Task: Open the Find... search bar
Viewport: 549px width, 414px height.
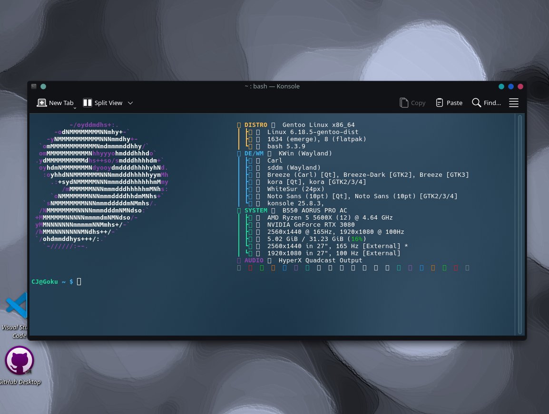Action: [x=486, y=103]
